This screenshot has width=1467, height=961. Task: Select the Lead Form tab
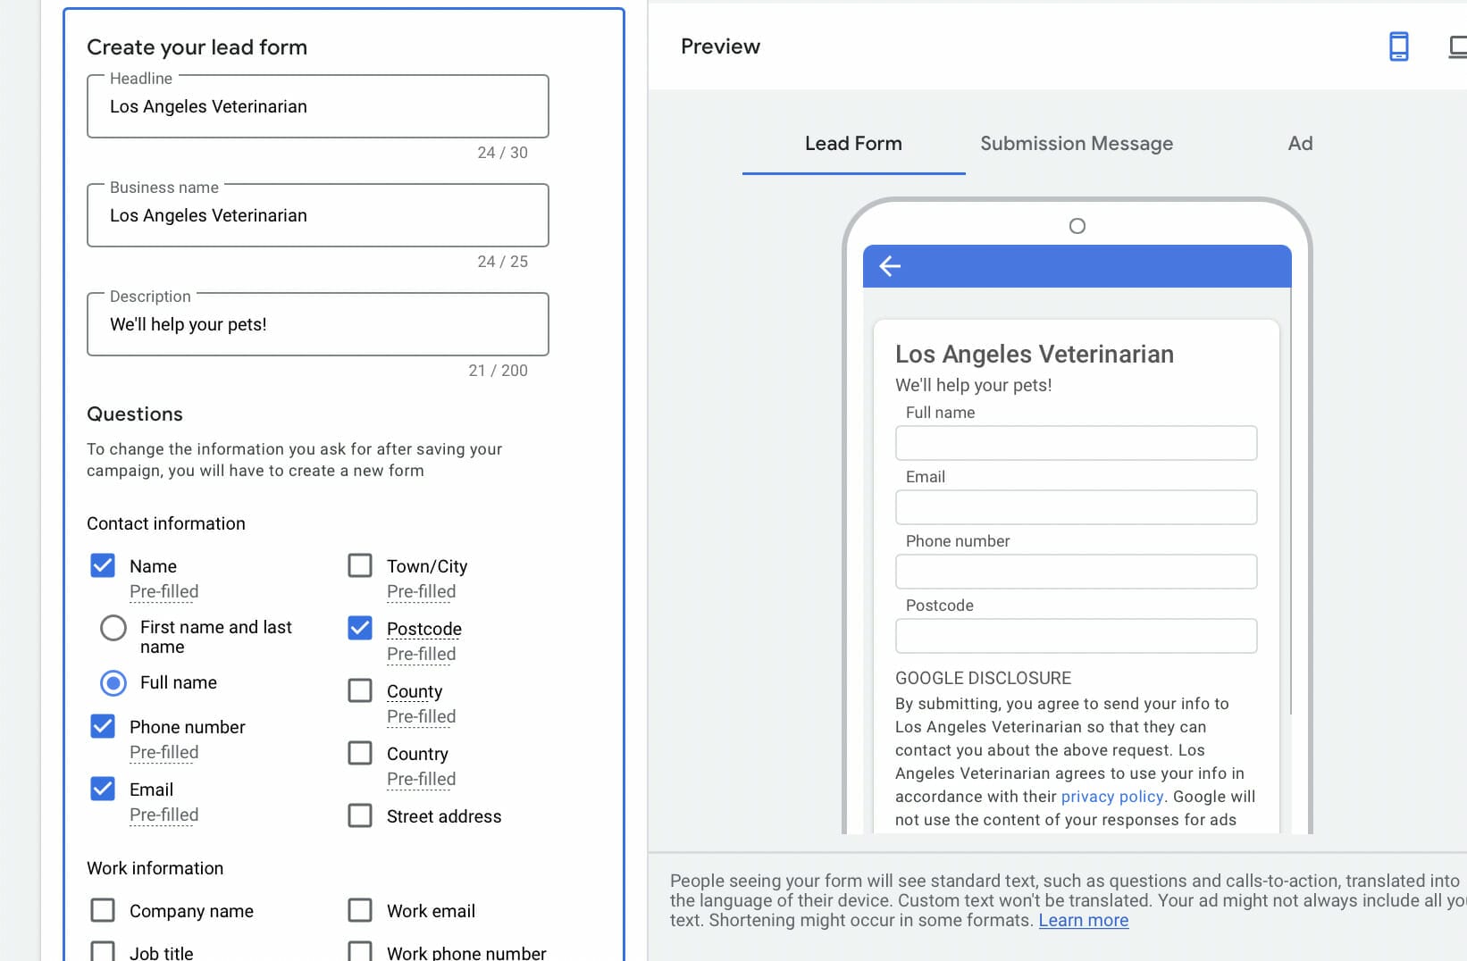click(852, 143)
